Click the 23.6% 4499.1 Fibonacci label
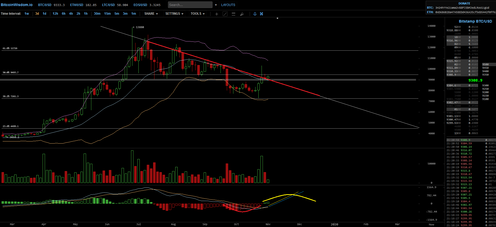The image size is (496, 227). tap(11, 126)
